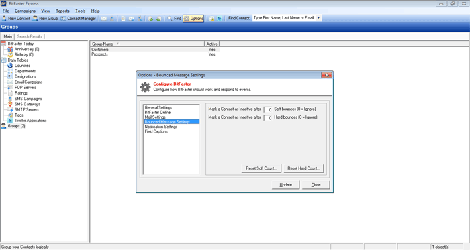Click 'Group your Contacts logically' status text
The image size is (470, 250).
(26, 247)
